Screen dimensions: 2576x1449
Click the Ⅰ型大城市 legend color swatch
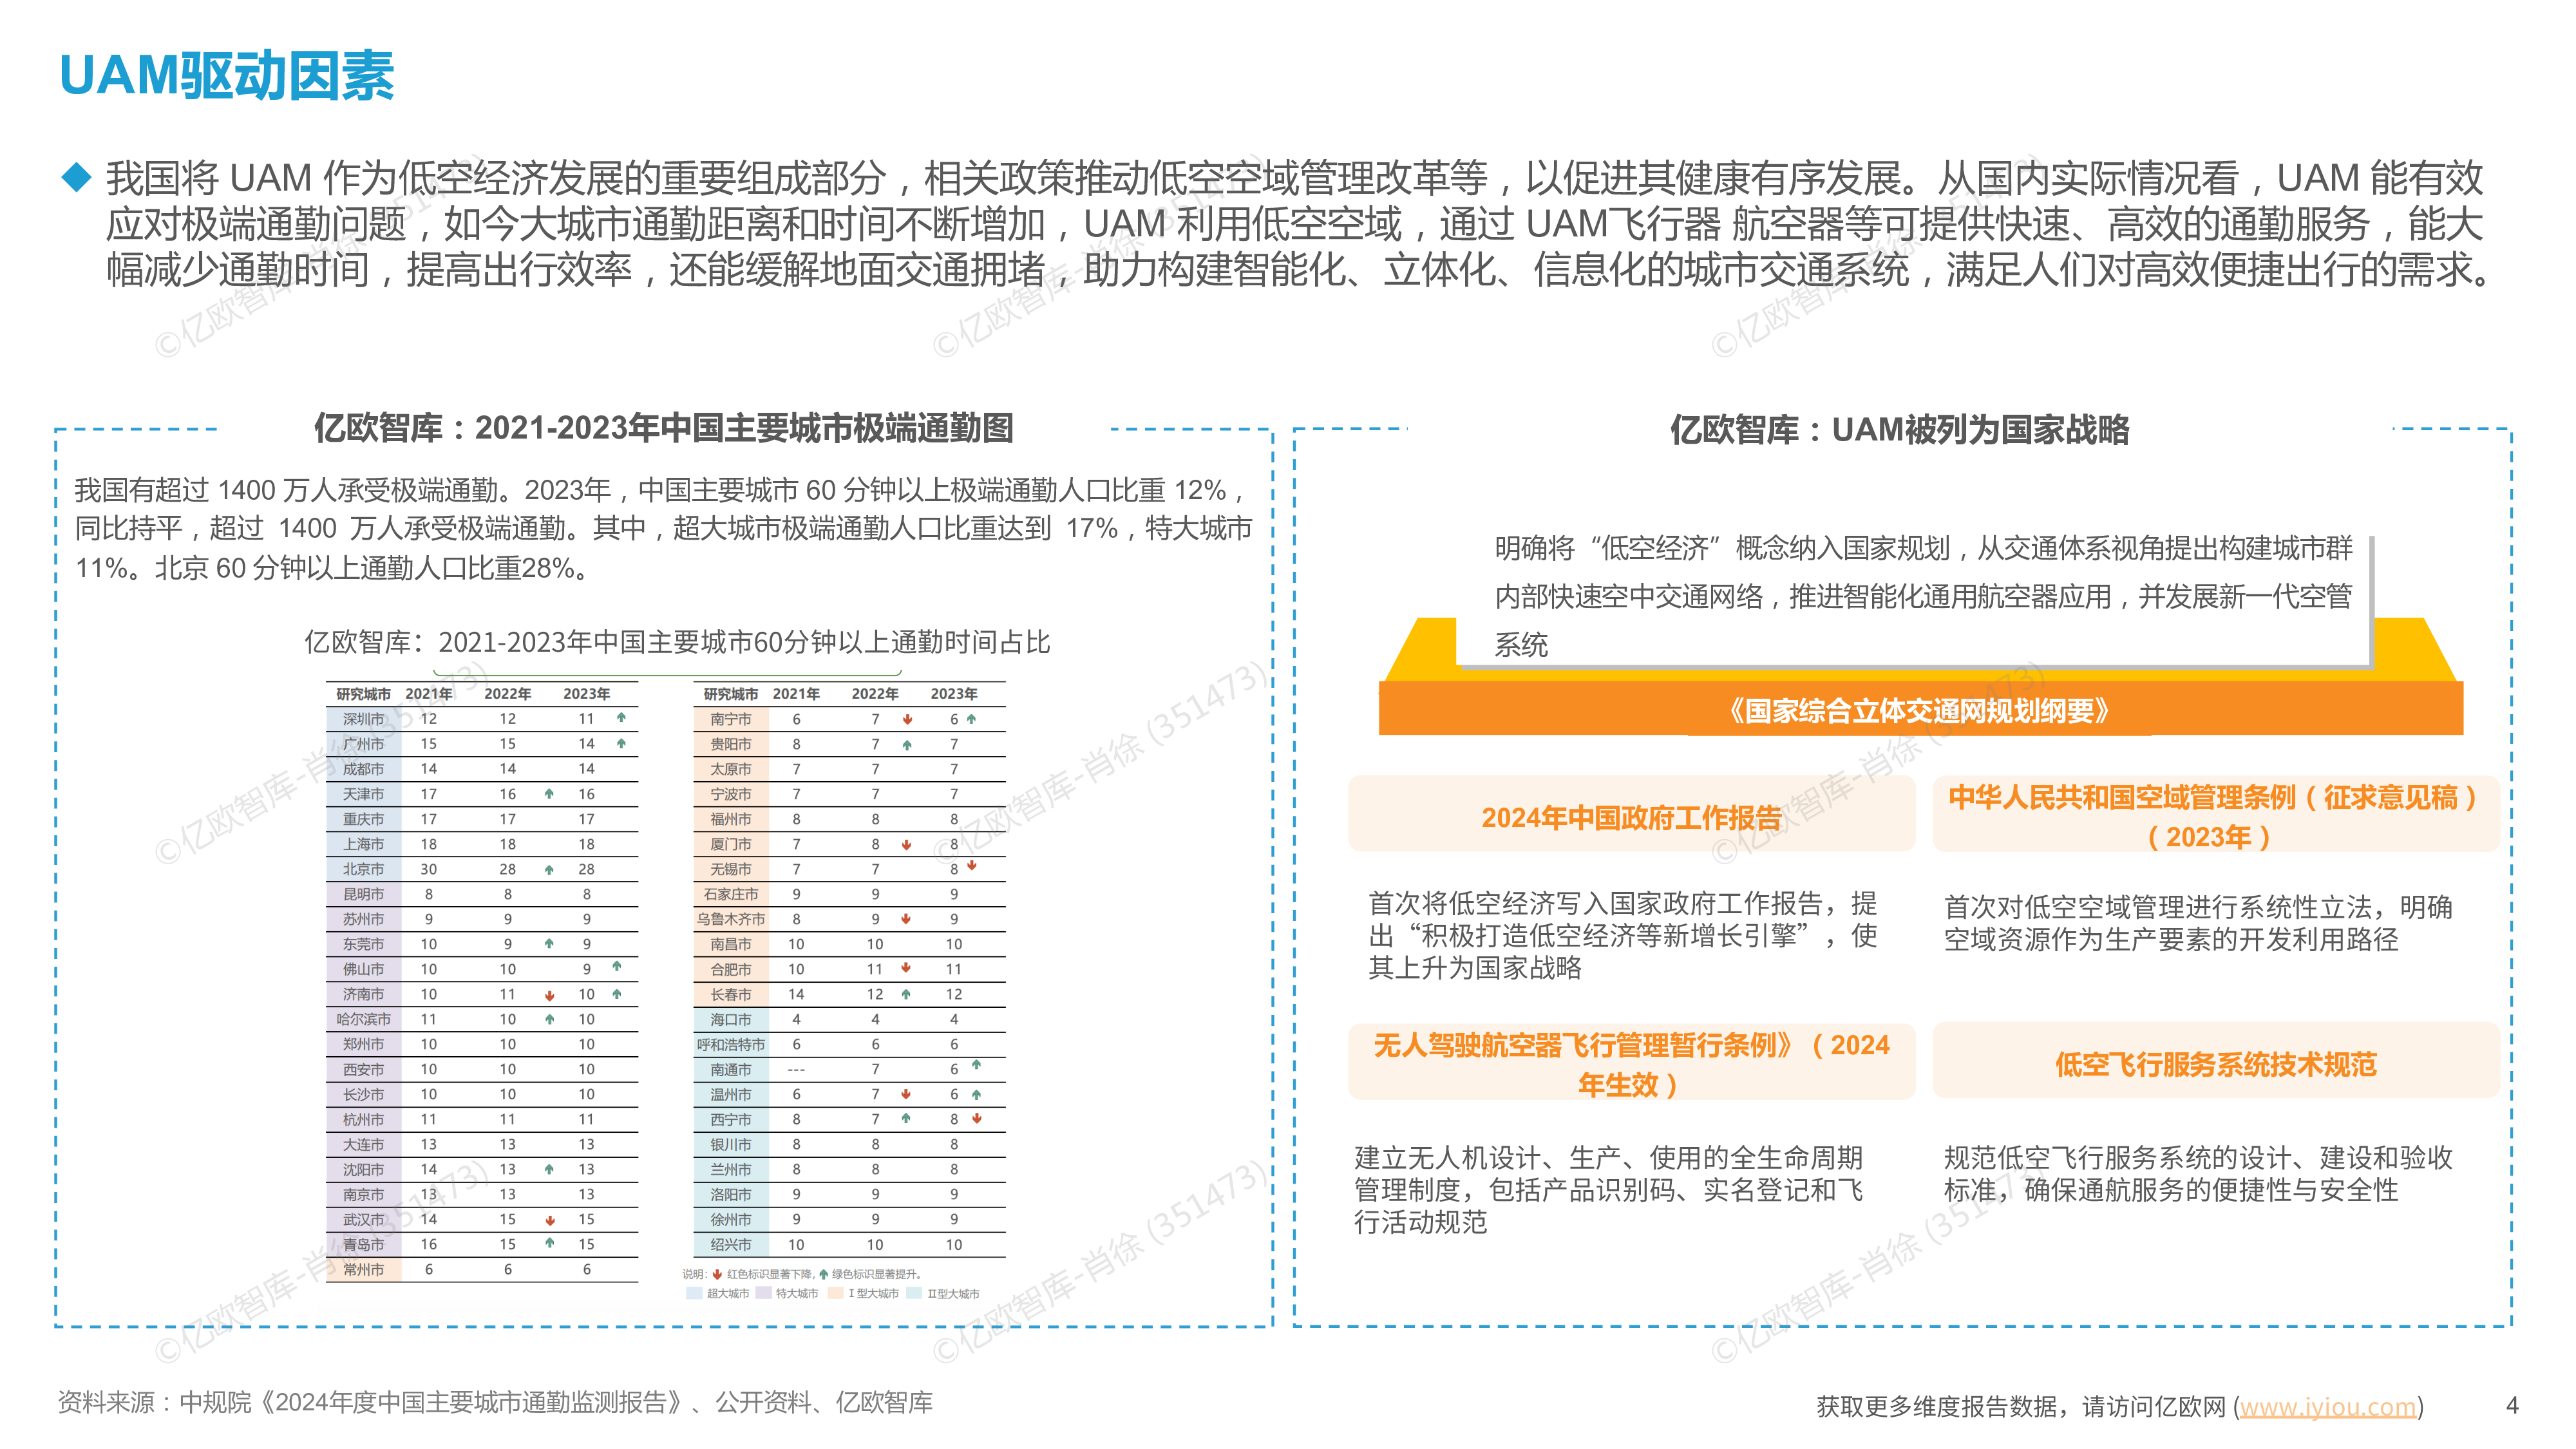(835, 1293)
